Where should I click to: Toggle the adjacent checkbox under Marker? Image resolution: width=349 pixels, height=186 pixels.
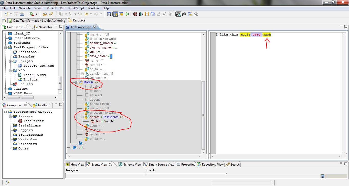(x=87, y=95)
